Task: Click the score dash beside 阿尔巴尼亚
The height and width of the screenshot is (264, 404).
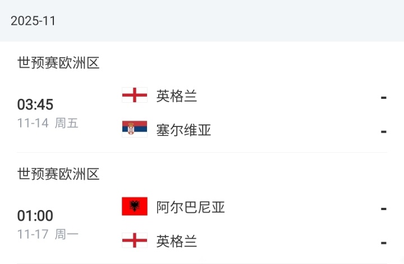Action: pos(384,208)
